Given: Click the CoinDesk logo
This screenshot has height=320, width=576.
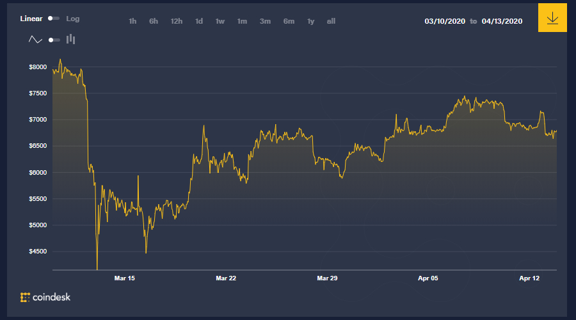Looking at the screenshot, I should [45, 297].
